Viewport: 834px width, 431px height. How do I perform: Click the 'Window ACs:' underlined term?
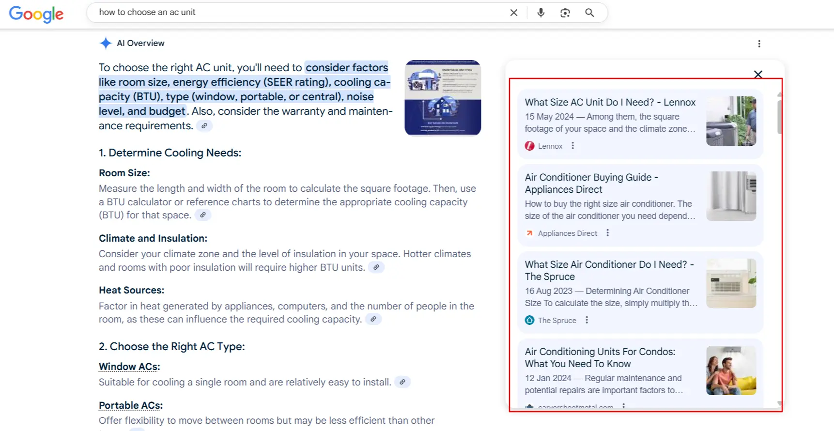coord(129,367)
